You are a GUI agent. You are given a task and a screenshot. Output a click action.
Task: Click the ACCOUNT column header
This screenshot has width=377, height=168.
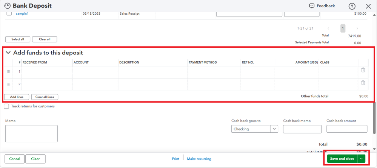pos(81,62)
